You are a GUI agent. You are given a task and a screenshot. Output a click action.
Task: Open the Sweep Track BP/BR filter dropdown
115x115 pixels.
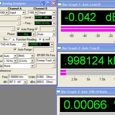[x=54, y=60]
